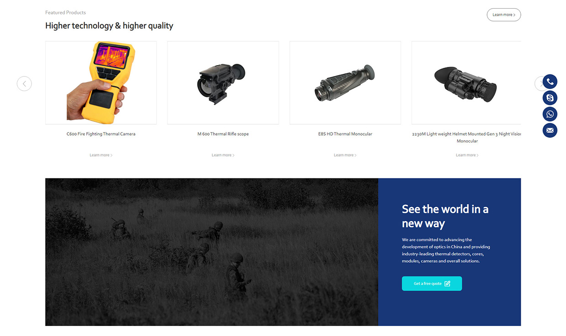Open the WhatsApp chat icon
Image resolution: width=566 pixels, height=336 pixels.
pos(550,114)
